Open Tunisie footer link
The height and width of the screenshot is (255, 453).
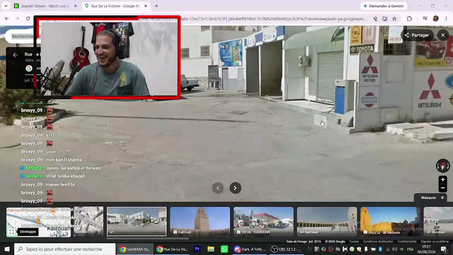coord(354,242)
